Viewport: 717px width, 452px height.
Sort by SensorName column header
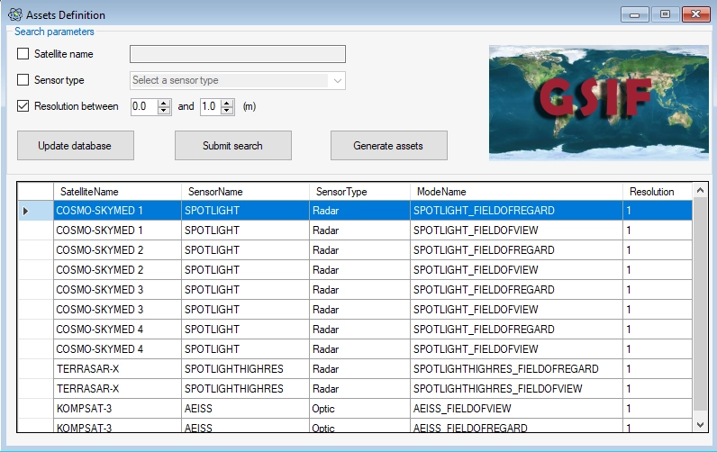point(246,192)
